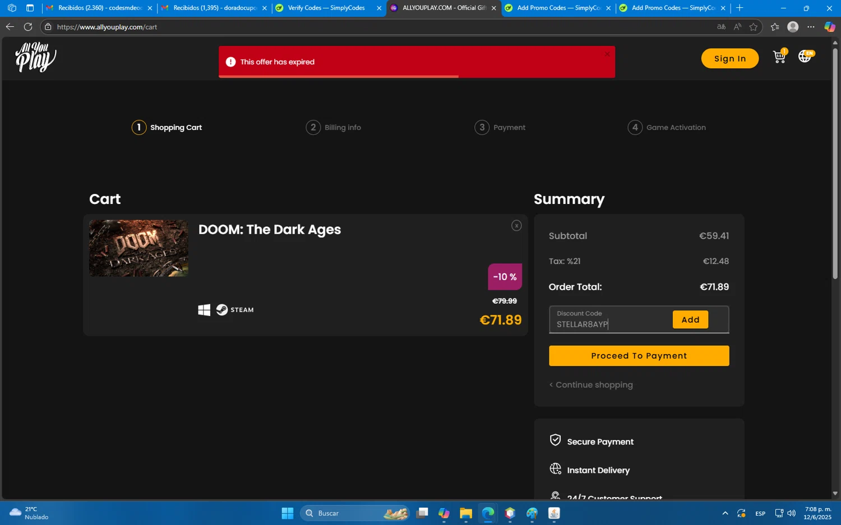Image resolution: width=841 pixels, height=525 pixels.
Task: Open the taskbar clock and date
Action: [x=818, y=513]
